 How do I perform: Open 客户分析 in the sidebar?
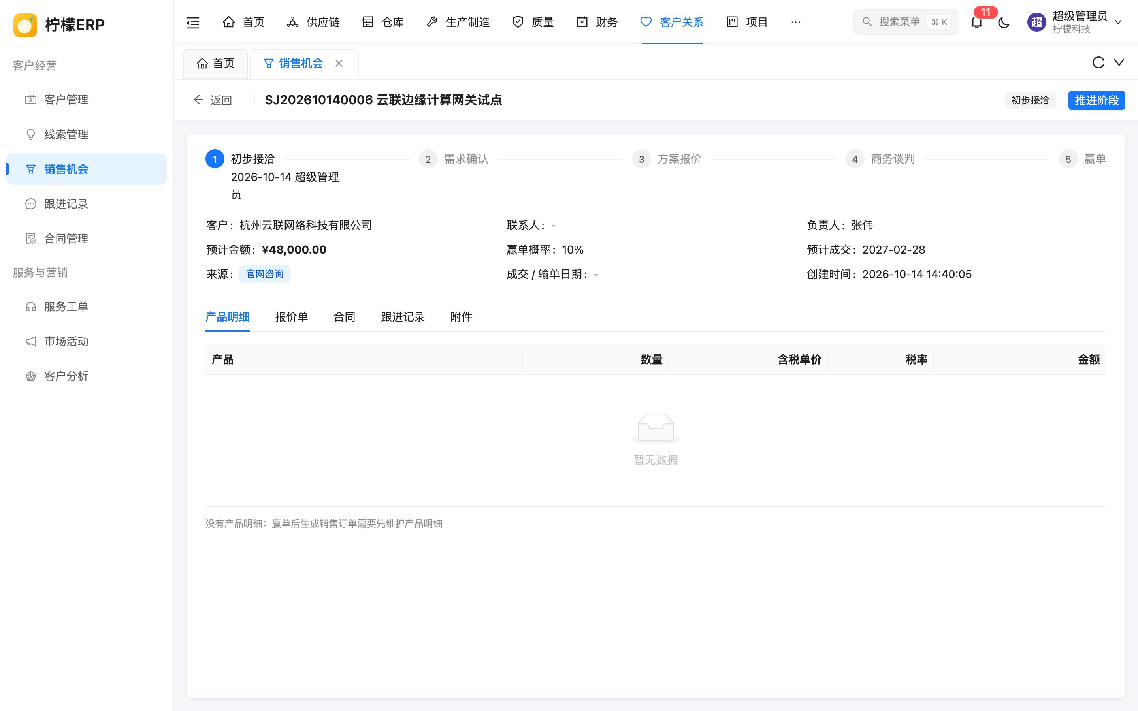87,376
